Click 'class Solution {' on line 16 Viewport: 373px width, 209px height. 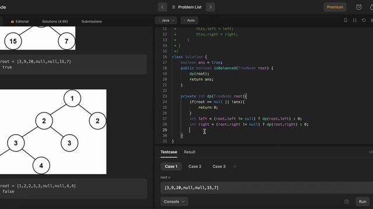189,57
